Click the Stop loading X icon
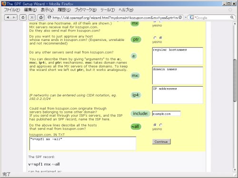This screenshot has width=238, height=178. 32,18
